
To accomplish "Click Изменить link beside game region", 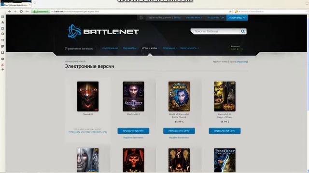I will tap(242, 62).
